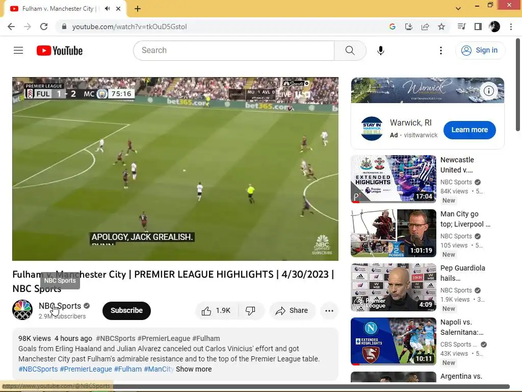Screen dimensions: 522x392
Task: Focus the YouTube Search field
Action: pos(233,51)
